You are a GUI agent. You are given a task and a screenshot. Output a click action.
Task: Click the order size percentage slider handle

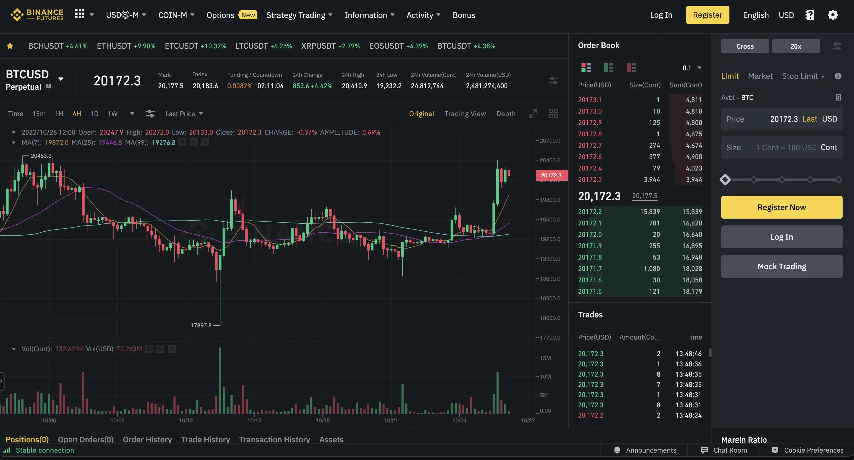coord(725,180)
